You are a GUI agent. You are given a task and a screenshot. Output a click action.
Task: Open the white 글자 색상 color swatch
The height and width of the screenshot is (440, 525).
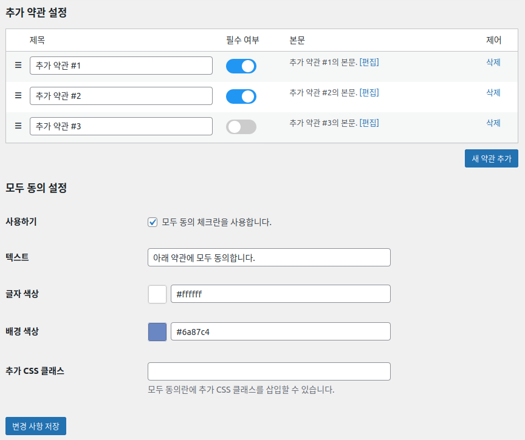(157, 294)
